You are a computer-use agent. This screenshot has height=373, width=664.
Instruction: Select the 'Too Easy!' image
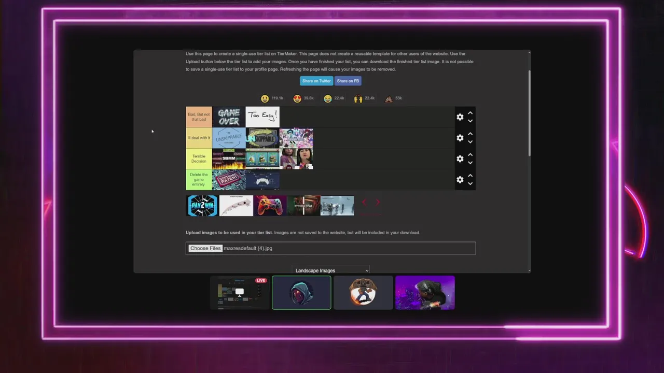[262, 117]
